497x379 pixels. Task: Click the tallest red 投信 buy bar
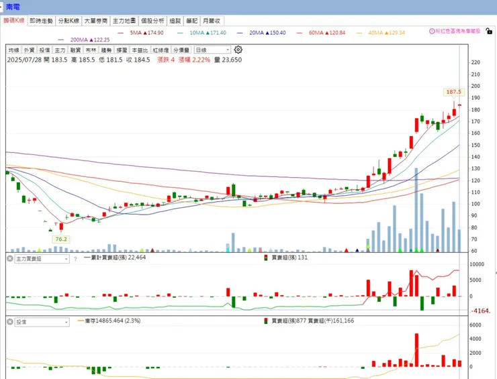coord(416,350)
